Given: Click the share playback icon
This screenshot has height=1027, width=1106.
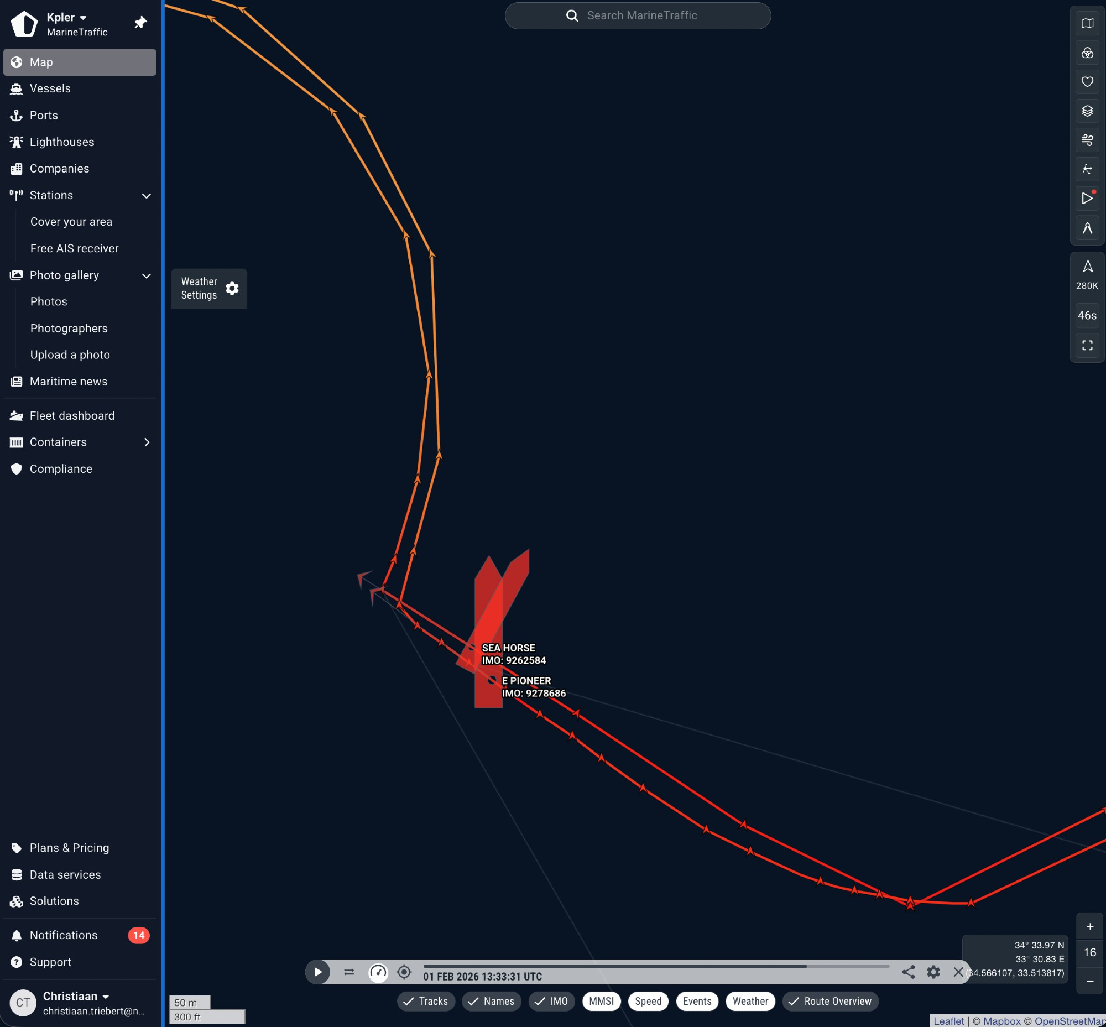Looking at the screenshot, I should (908, 972).
